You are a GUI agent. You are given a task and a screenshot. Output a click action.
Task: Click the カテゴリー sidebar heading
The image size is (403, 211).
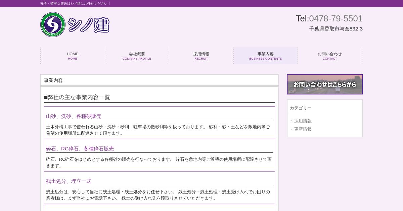(301, 108)
